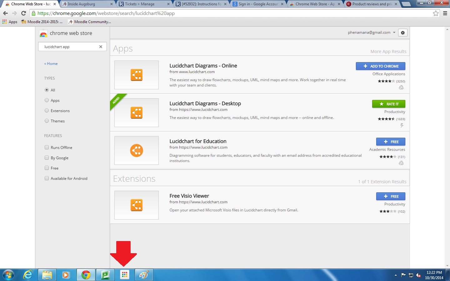This screenshot has height=281, width=450.
Task: Close the Inside Augsburg tab
Action: (112, 4)
